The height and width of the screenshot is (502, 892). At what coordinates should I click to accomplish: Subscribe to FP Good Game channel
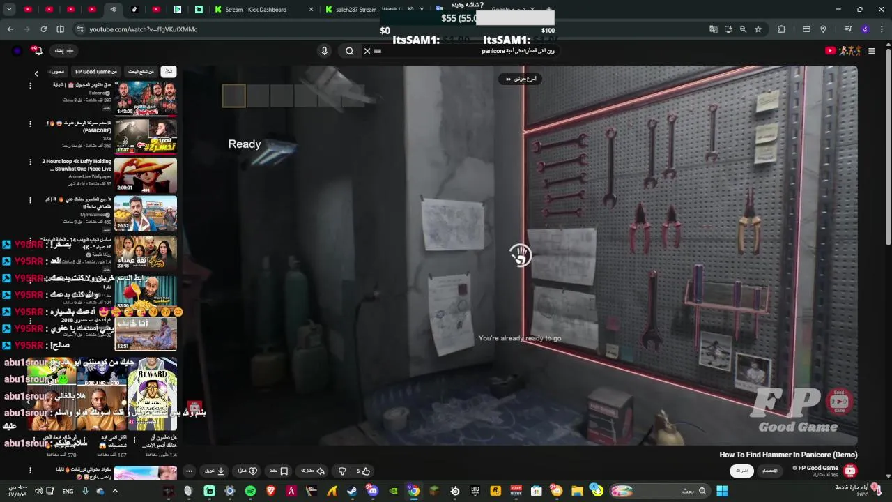tap(742, 471)
